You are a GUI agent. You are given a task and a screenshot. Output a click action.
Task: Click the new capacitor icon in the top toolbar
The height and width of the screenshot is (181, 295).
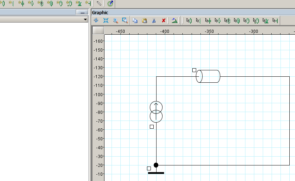22,4
